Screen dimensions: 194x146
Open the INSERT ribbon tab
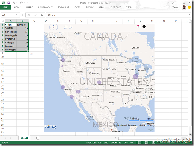point(29,8)
